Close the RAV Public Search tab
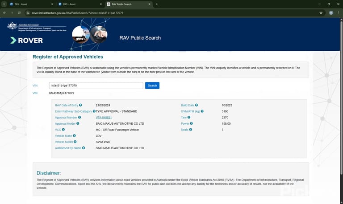The height and width of the screenshot is (204, 343). coord(150,4)
